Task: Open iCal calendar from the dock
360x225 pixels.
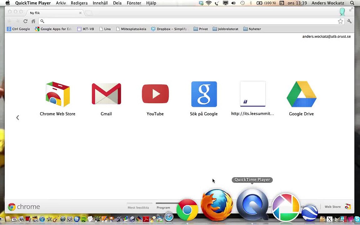Action: coord(14,219)
